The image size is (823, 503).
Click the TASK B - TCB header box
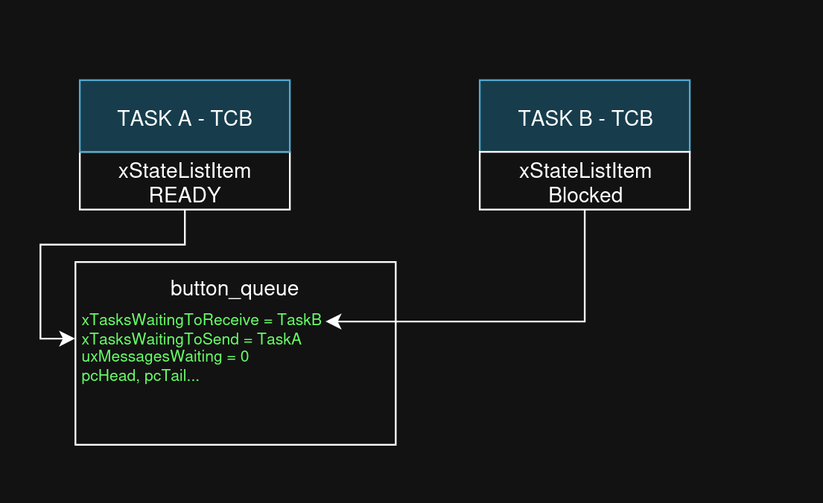point(585,117)
